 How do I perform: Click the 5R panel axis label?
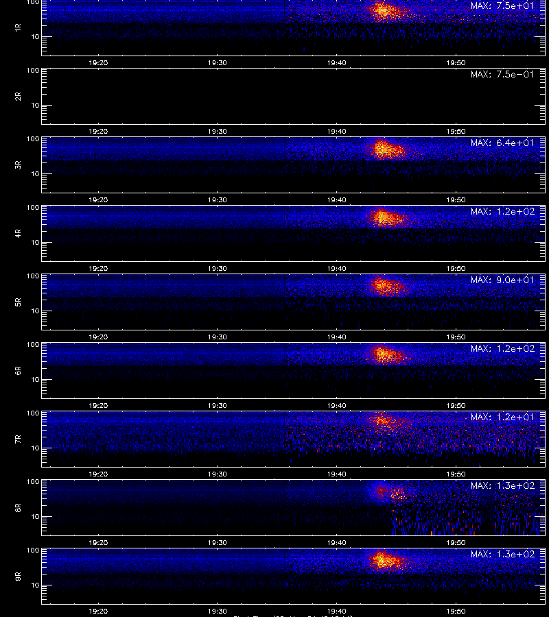click(18, 302)
